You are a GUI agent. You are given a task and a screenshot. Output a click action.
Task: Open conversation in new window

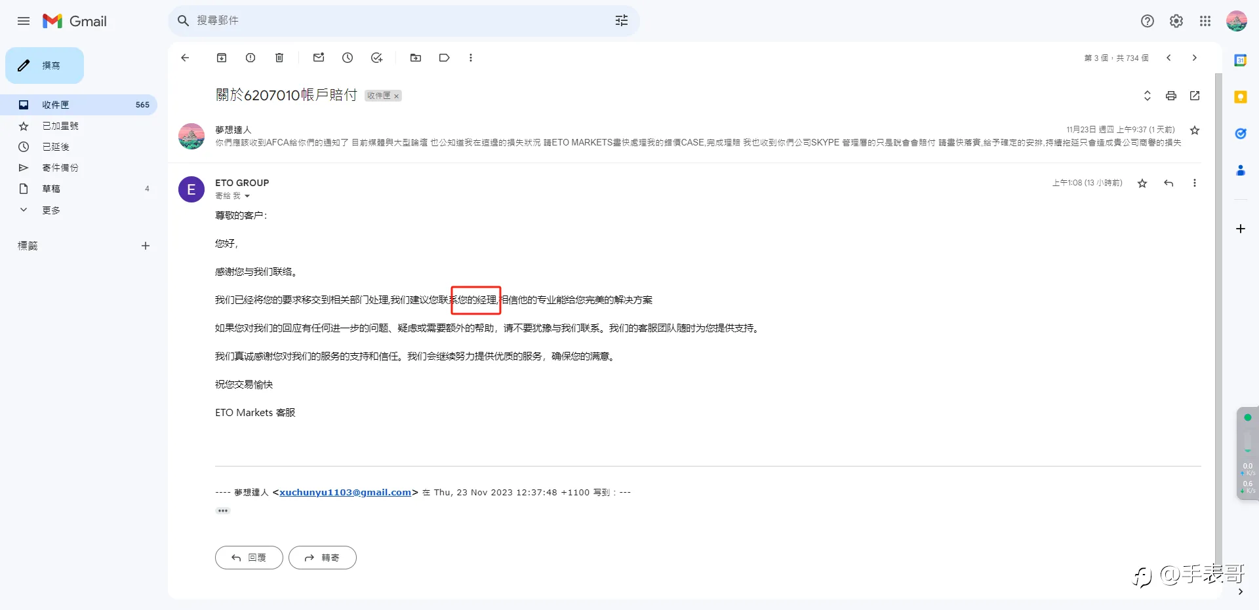(1195, 96)
